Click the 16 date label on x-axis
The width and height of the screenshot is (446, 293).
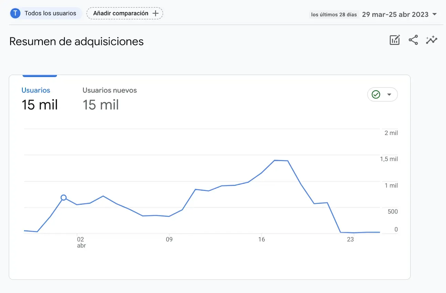[x=262, y=239]
